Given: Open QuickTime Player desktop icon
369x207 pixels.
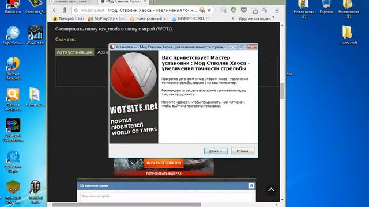Looking at the screenshot, I should (13, 162).
